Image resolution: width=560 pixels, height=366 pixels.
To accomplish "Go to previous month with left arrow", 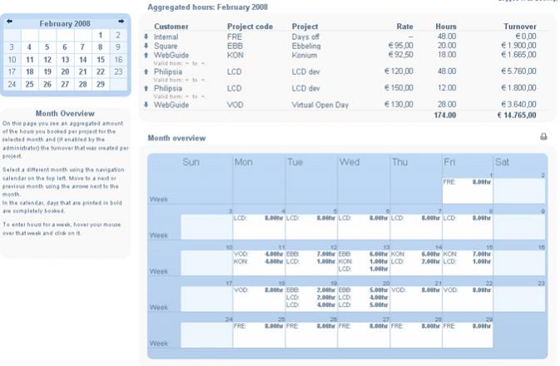I will tap(9, 22).
